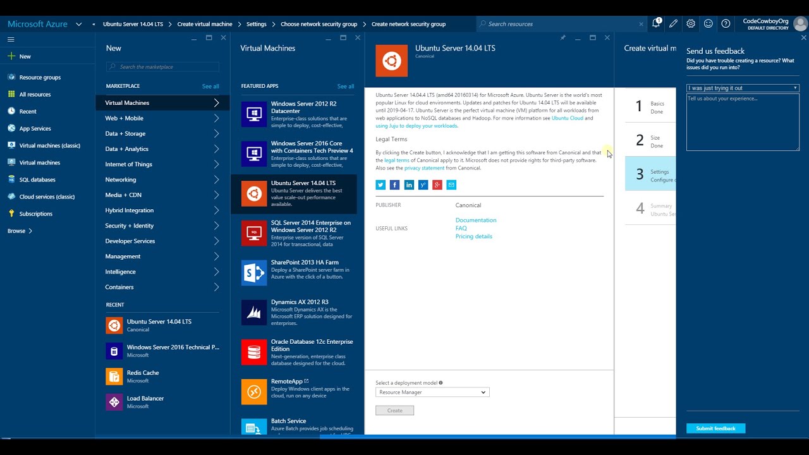
Task: Click the All resources grid icon
Action: (x=11, y=94)
